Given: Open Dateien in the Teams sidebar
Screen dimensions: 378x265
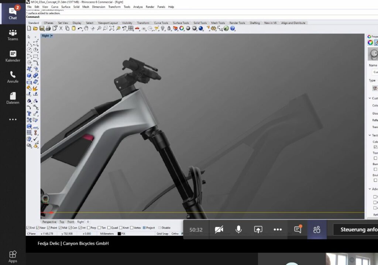Looking at the screenshot, I should [x=13, y=98].
